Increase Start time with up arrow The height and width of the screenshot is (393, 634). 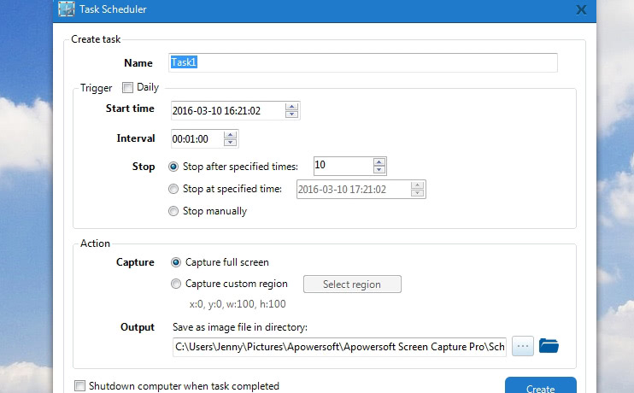click(291, 107)
